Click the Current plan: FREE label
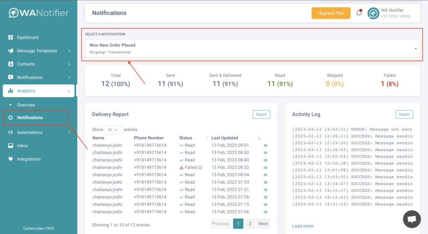The height and width of the screenshot is (234, 428). point(38,228)
